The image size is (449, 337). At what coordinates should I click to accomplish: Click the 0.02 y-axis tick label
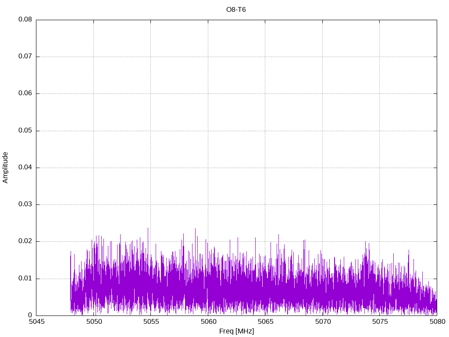pos(25,241)
